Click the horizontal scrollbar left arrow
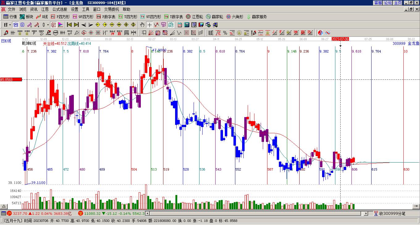The width and height of the screenshot is (420, 225). coord(147,214)
